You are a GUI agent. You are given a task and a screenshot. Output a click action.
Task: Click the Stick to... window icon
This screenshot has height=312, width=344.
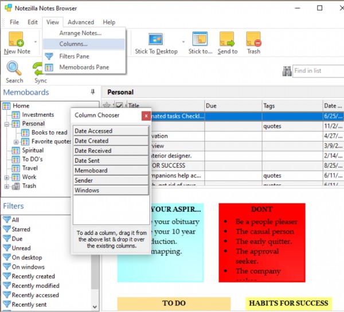pyautogui.click(x=200, y=39)
